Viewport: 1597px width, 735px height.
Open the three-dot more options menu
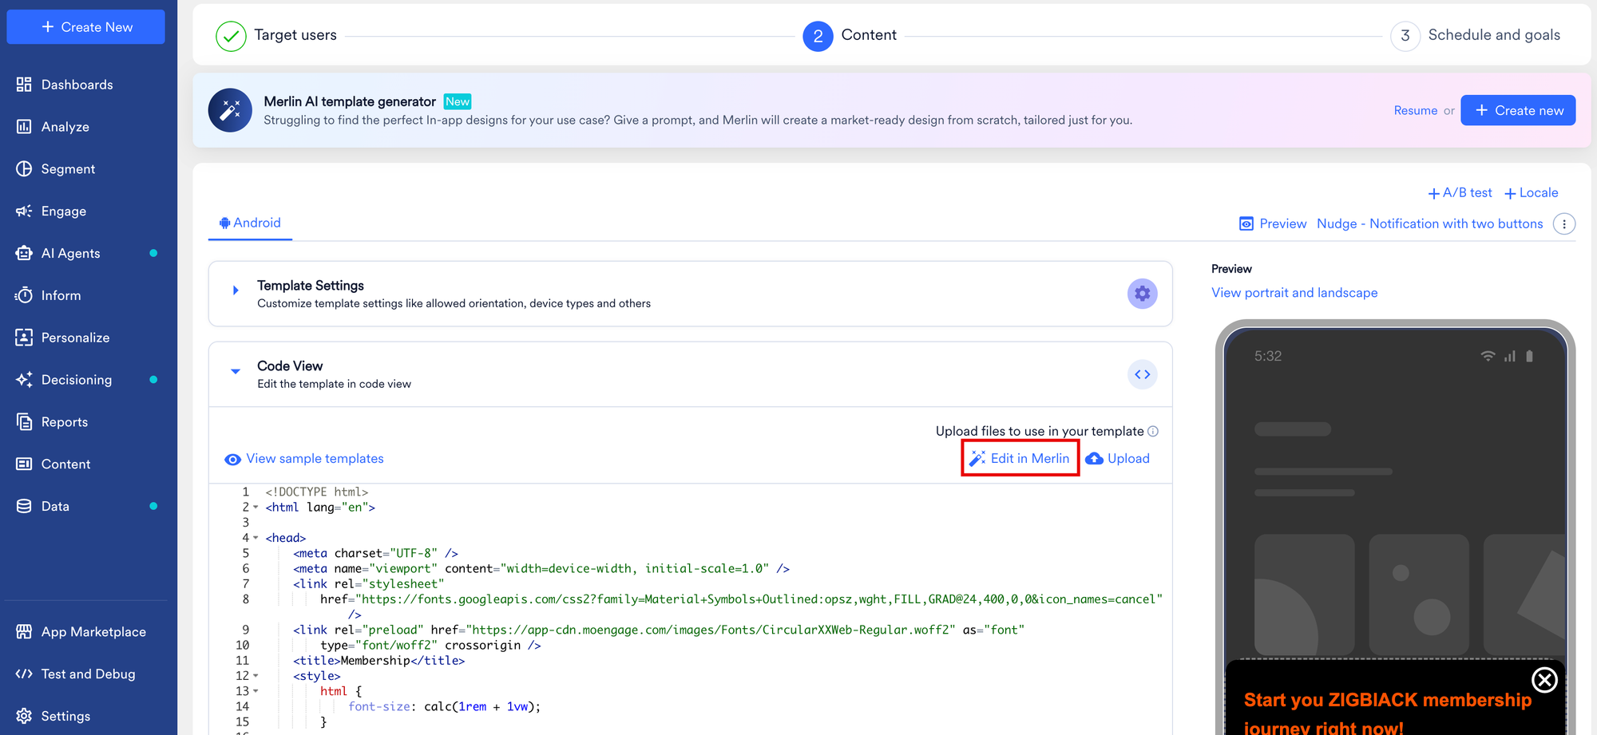pos(1564,224)
